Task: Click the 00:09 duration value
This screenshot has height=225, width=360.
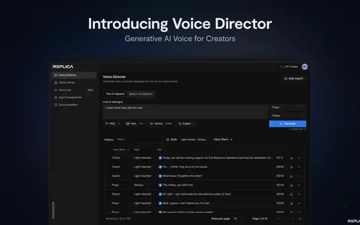Action: [x=280, y=194]
